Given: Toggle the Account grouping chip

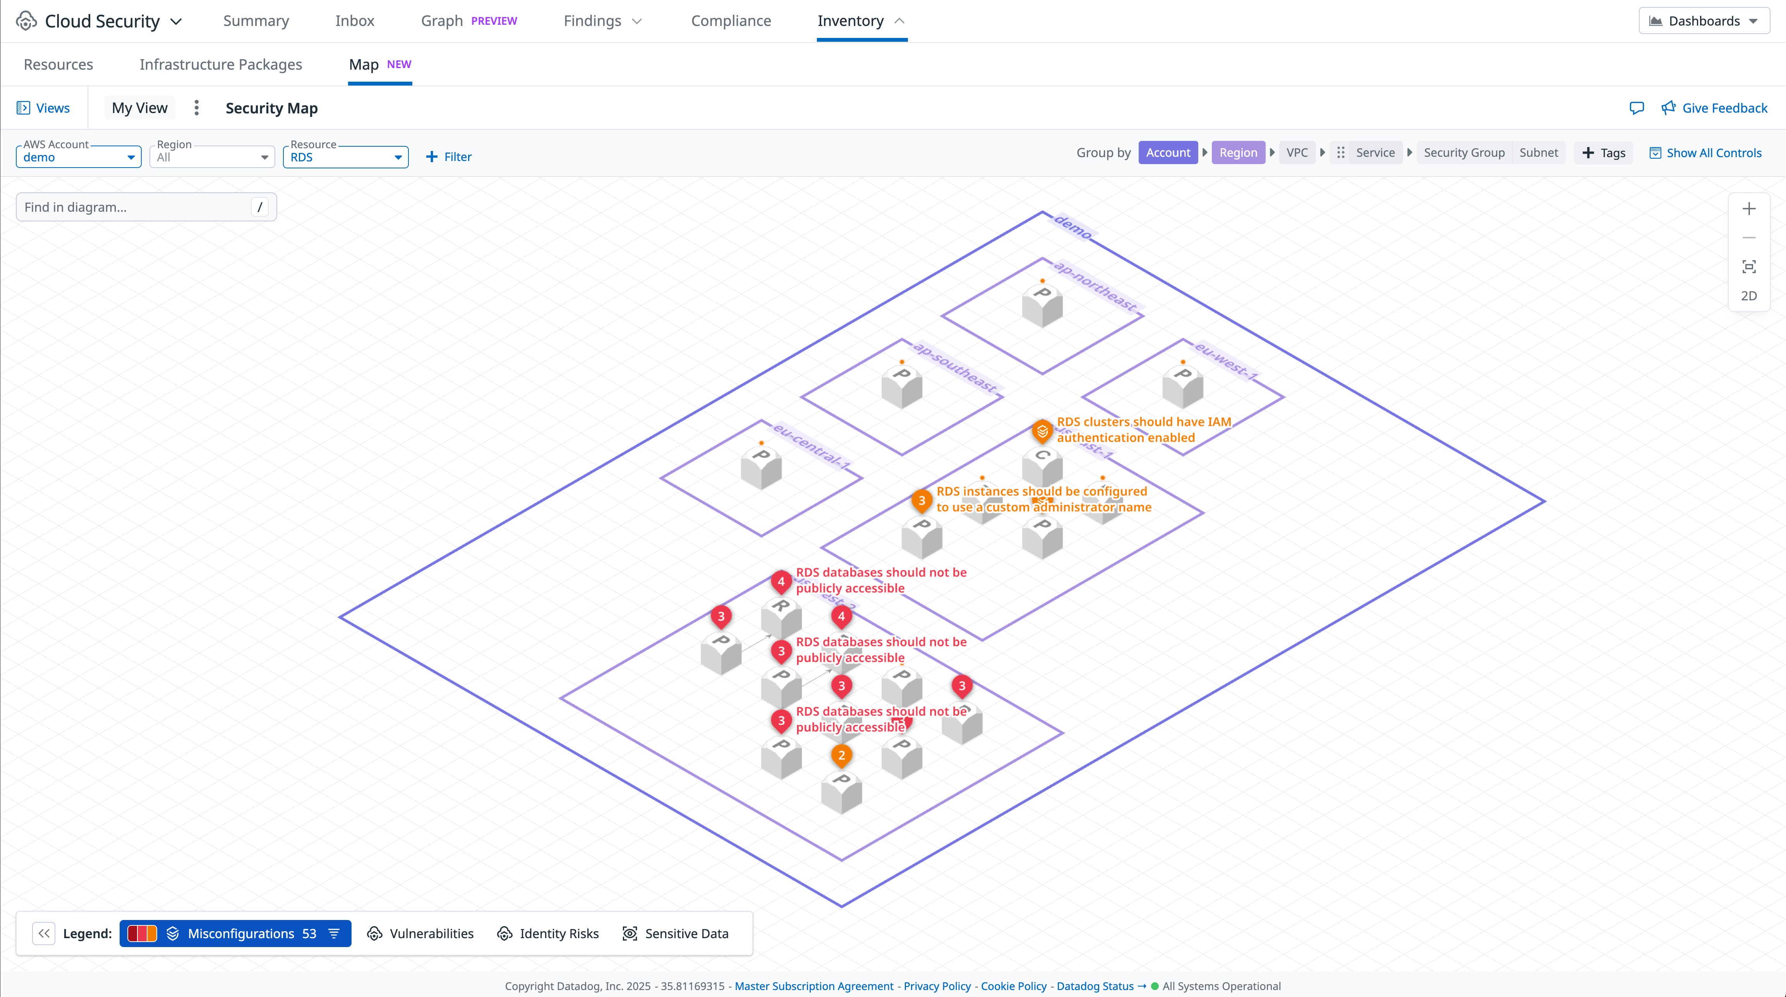Looking at the screenshot, I should [x=1168, y=152].
